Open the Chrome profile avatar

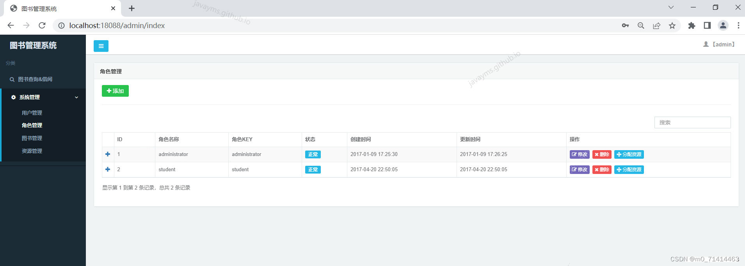(723, 25)
